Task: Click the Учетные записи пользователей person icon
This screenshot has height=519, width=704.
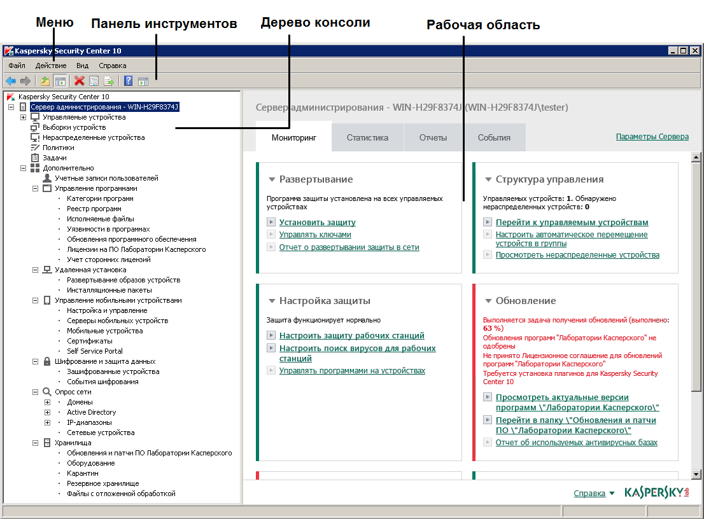Action: coord(47,178)
